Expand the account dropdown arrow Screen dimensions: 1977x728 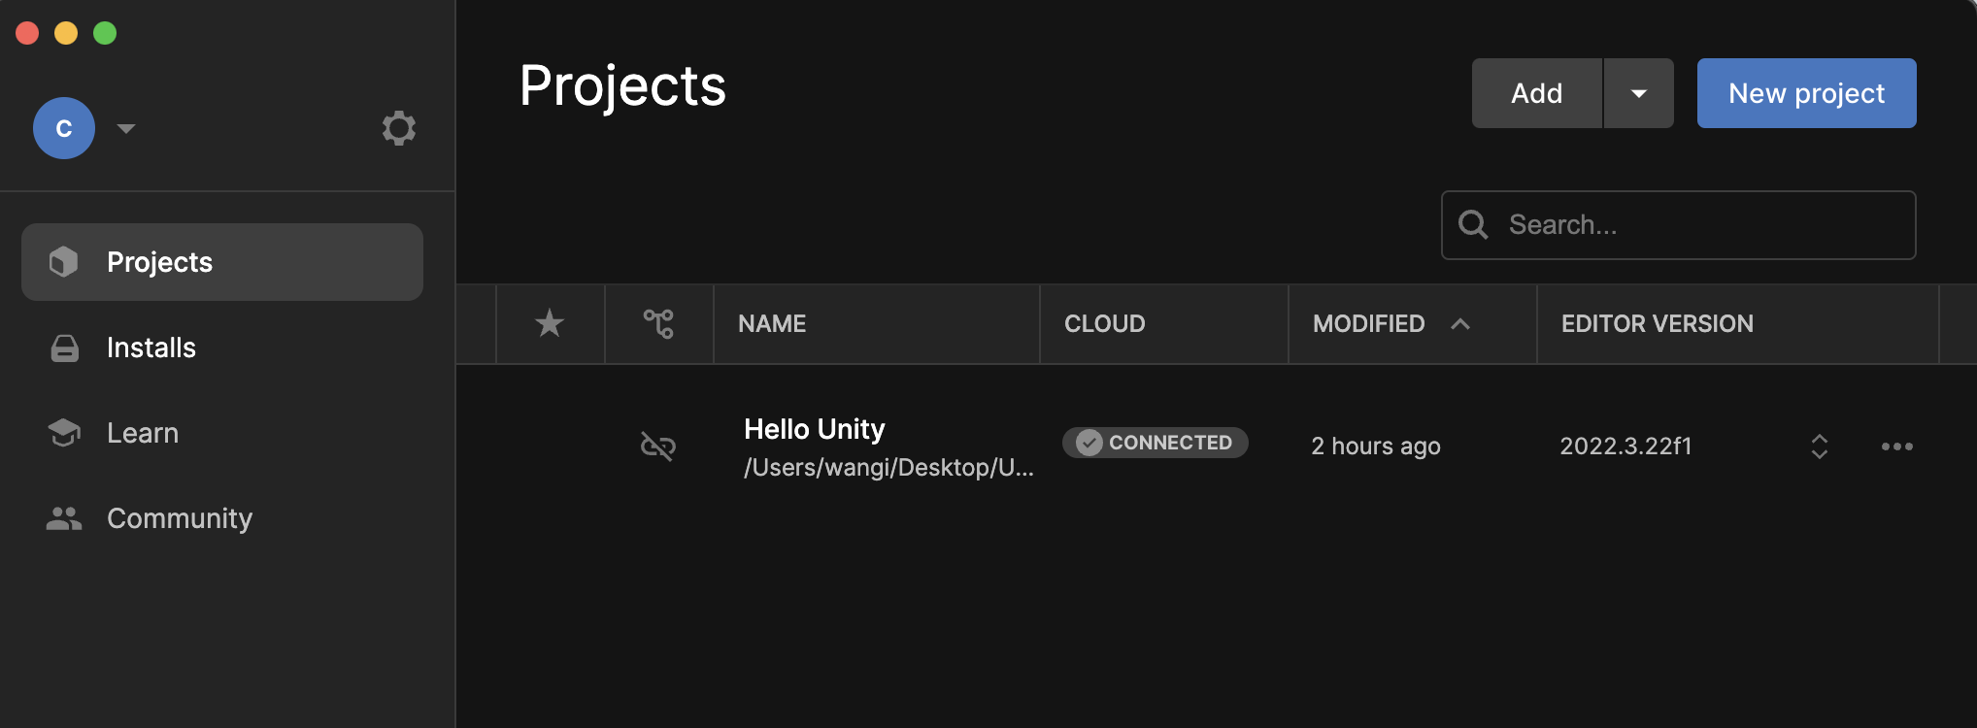tap(126, 128)
